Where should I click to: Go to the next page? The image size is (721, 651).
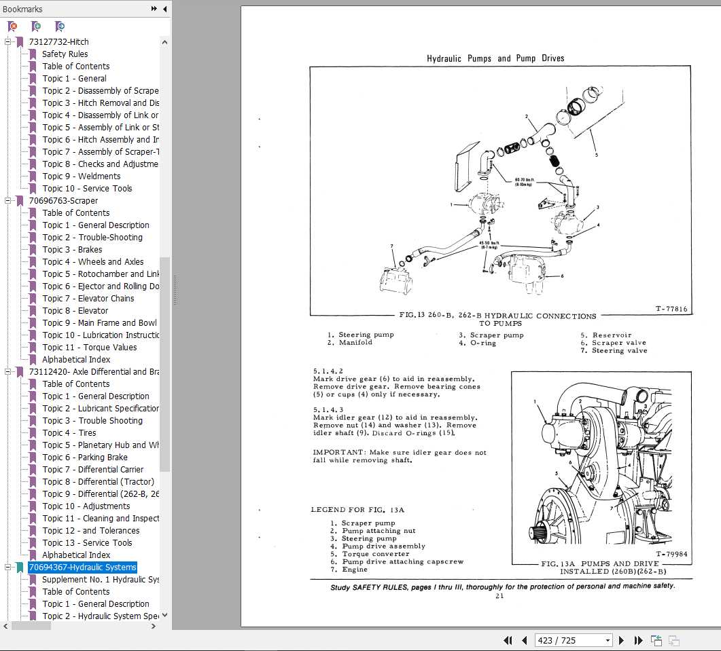621,640
